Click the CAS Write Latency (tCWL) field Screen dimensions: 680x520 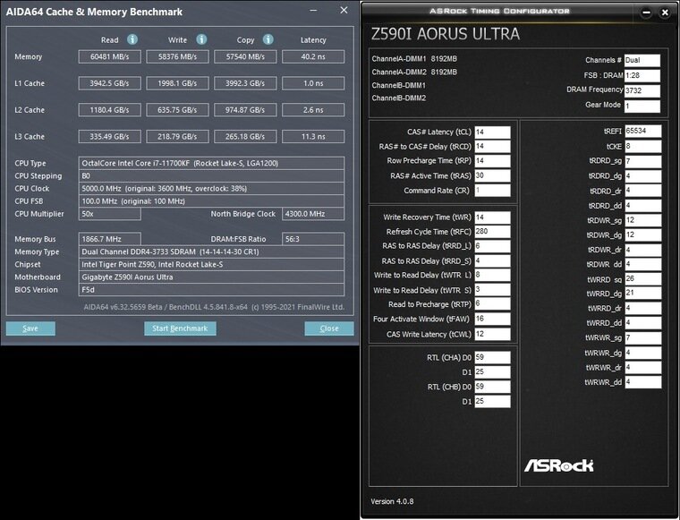point(493,334)
